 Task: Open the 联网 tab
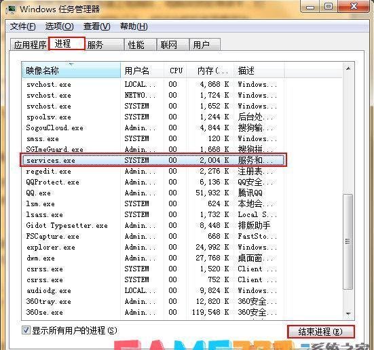173,45
